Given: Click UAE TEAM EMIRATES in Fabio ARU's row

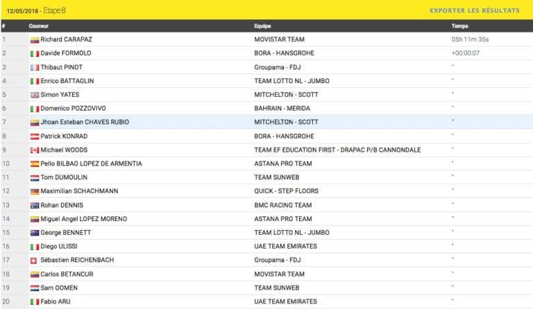Looking at the screenshot, I should 285,301.
